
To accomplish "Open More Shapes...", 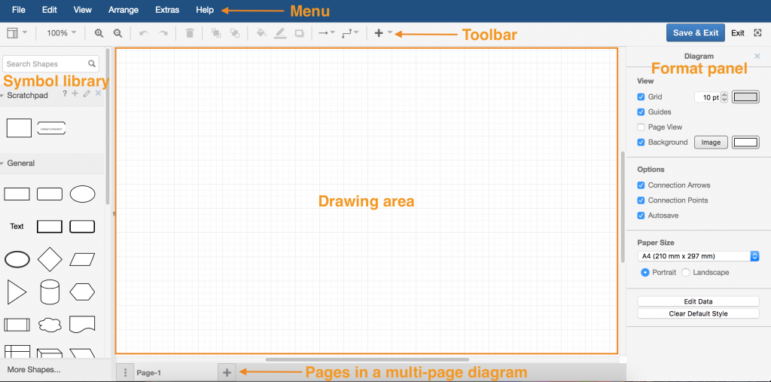I will pos(34,370).
